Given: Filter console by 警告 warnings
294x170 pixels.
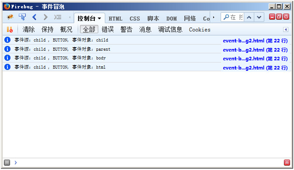Looking at the screenshot, I should coord(126,29).
